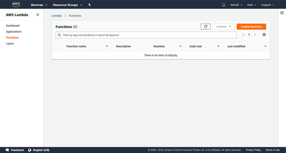
Task: Open the Dashboard section in sidebar
Action: 13,26
